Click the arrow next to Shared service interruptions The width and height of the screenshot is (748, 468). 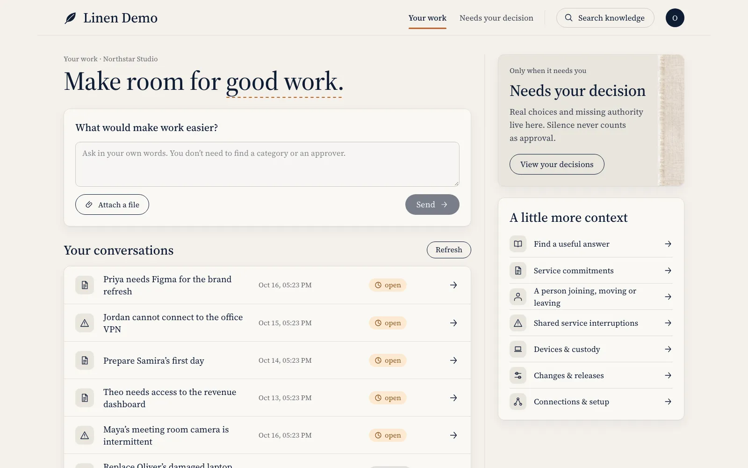point(668,323)
